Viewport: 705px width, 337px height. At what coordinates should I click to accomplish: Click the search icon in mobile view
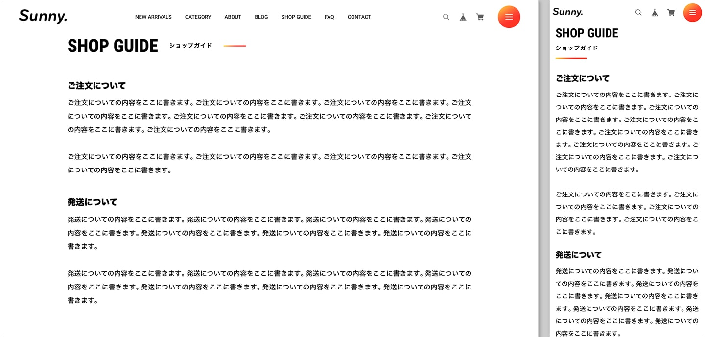[638, 13]
